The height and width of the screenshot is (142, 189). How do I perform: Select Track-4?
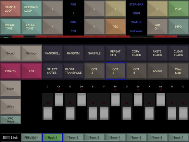pyautogui.click(x=115, y=138)
